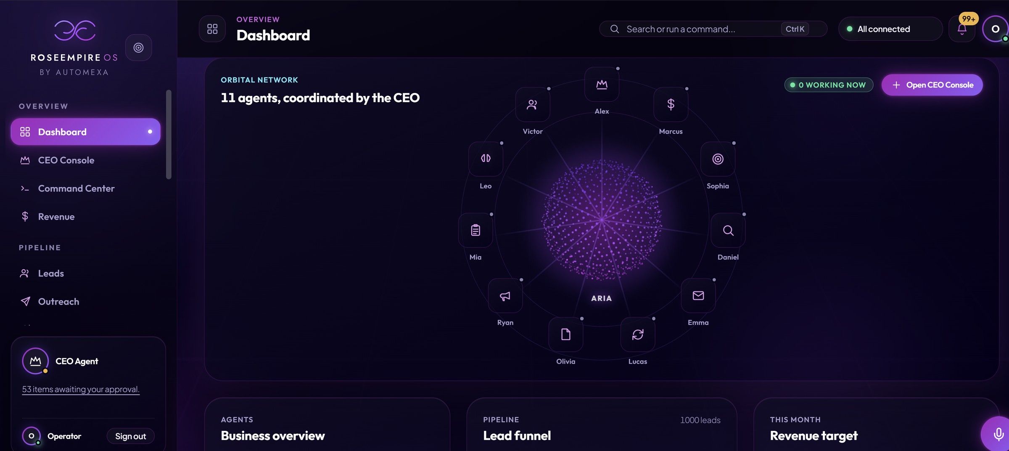Open the 53 items awaiting approval link

coord(81,389)
